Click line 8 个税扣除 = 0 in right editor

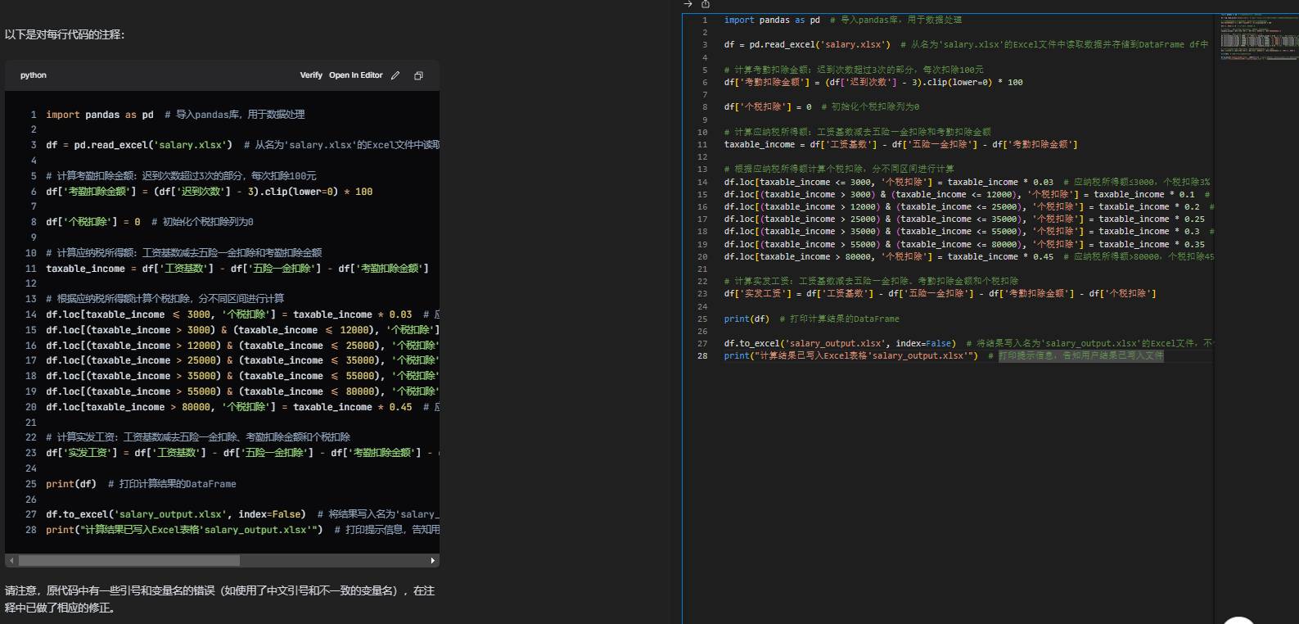pyautogui.click(x=822, y=107)
